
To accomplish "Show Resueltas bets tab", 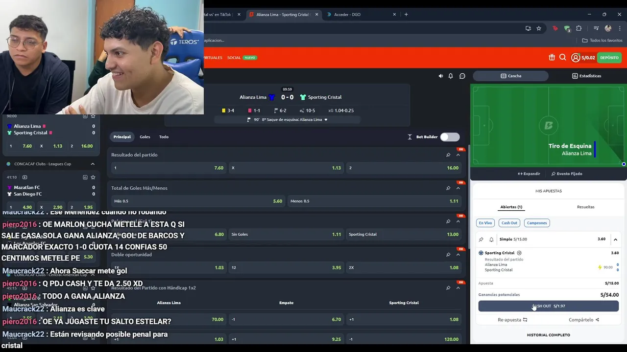I will [586, 207].
